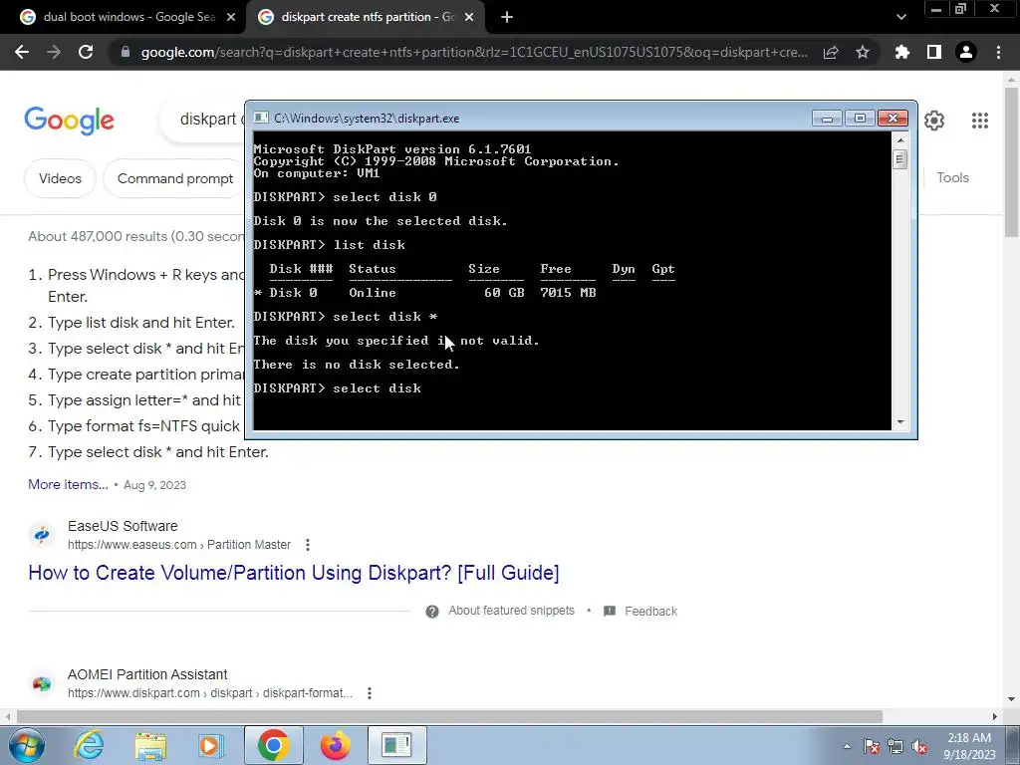Launch Internet Explorer from taskbar
This screenshot has width=1020, height=765.
(89, 745)
